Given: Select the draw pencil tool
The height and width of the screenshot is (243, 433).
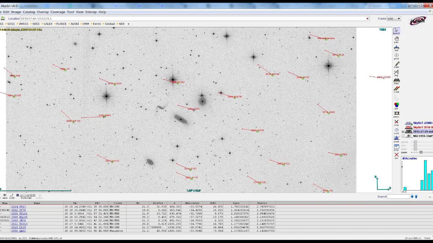Looking at the screenshot, I should (x=396, y=64).
